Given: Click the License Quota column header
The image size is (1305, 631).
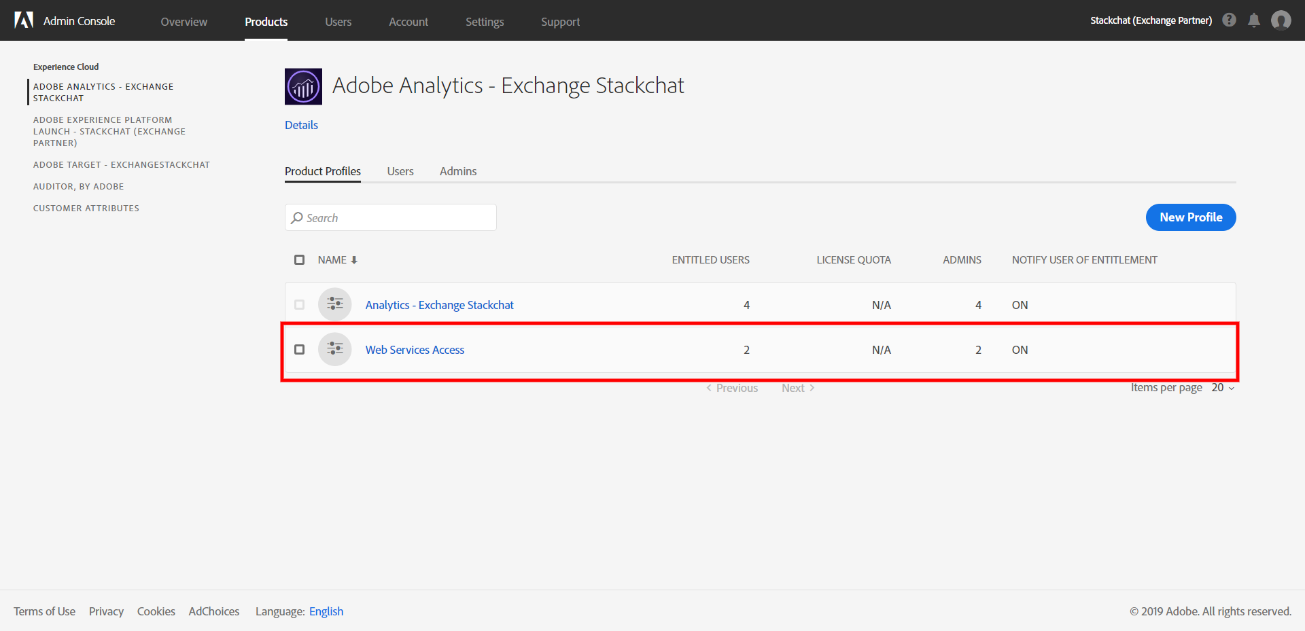Looking at the screenshot, I should [x=854, y=260].
